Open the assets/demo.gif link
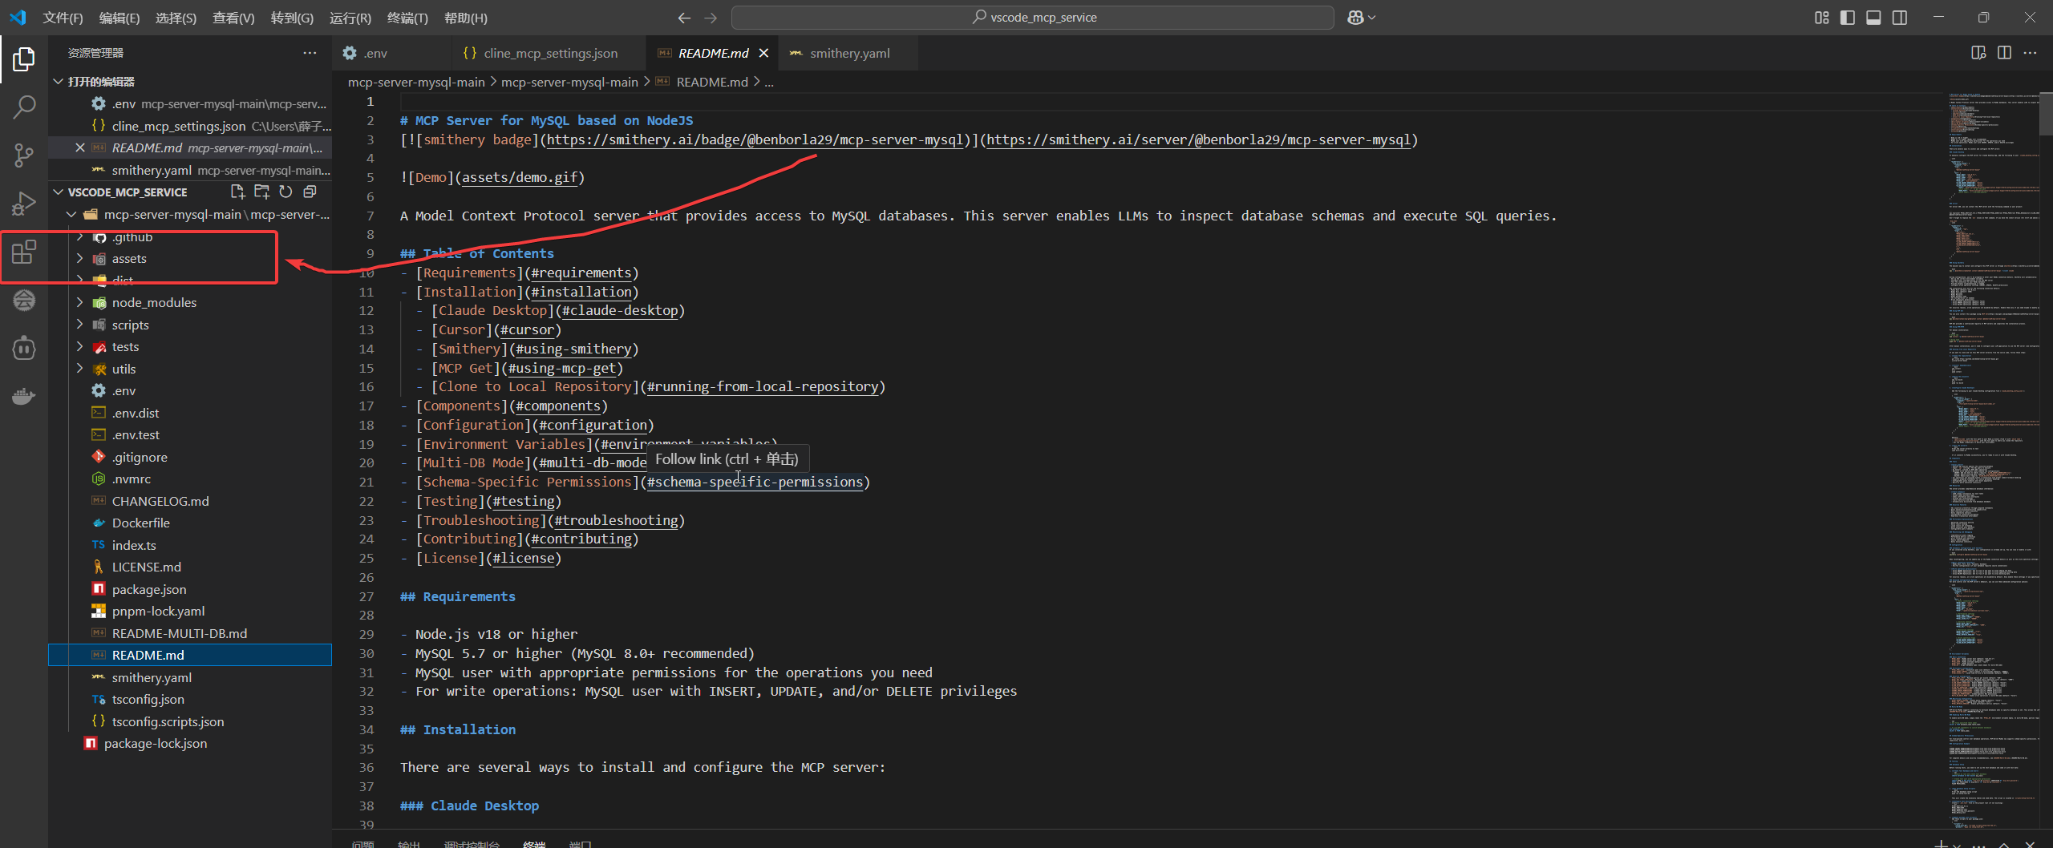This screenshot has width=2053, height=848. pos(520,177)
